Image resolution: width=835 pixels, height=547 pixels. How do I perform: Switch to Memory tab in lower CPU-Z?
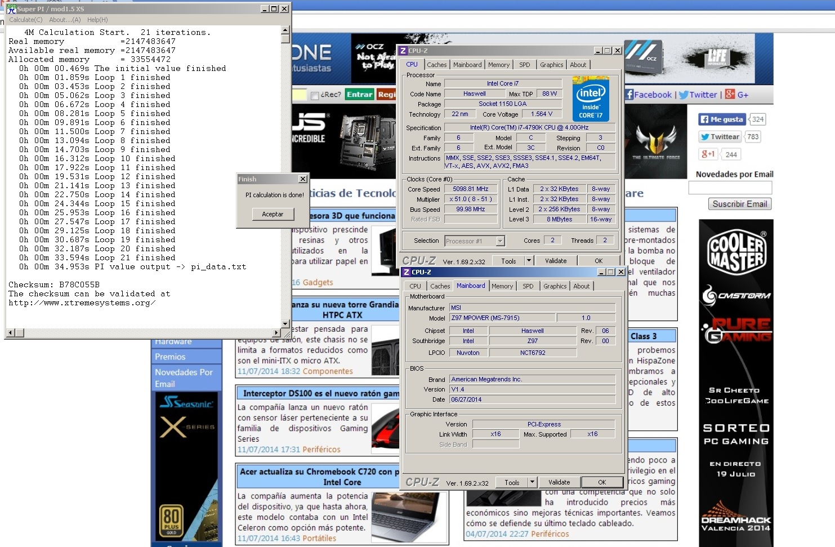click(x=502, y=286)
